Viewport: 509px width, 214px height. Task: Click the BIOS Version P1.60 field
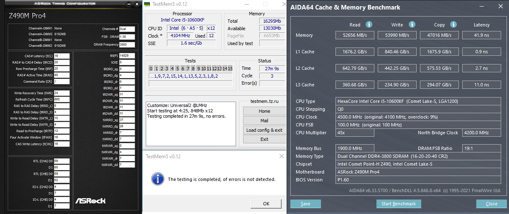[x=418, y=180]
